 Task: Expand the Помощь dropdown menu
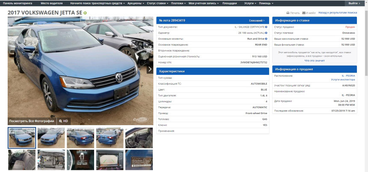pos(266,3)
